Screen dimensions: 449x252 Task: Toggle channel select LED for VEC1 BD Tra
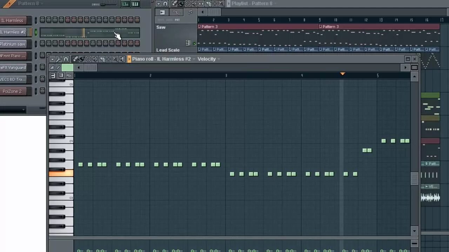click(35, 79)
